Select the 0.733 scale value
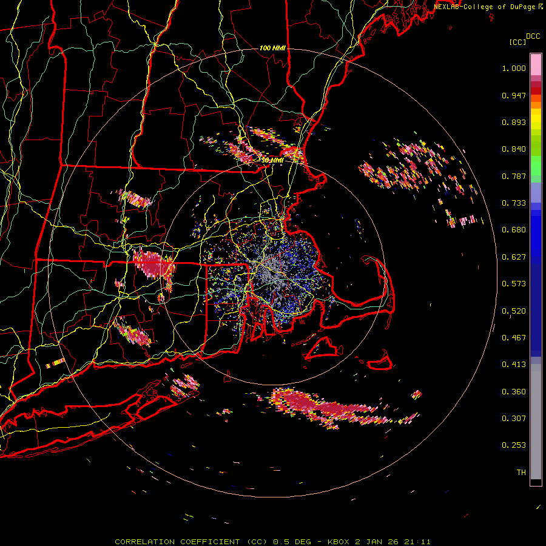Image resolution: width=546 pixels, height=546 pixels. point(514,203)
